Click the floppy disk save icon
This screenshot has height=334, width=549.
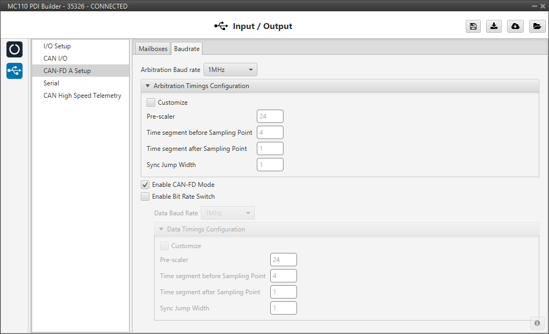pyautogui.click(x=473, y=26)
